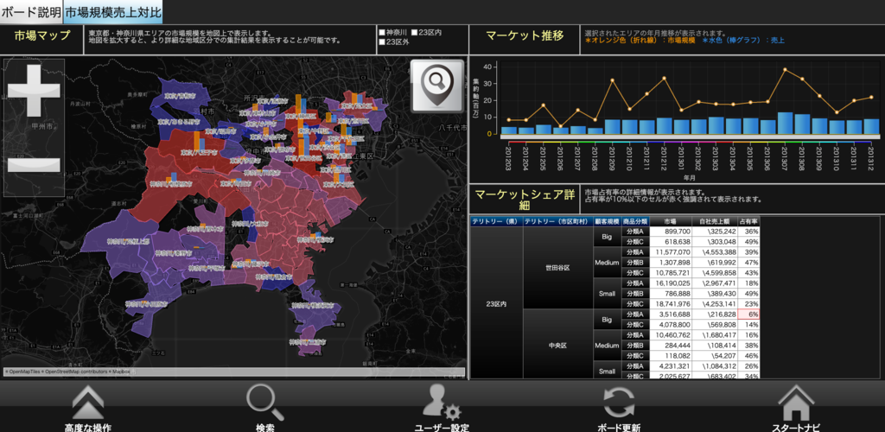Check the 23区外 checkbox

coord(383,42)
